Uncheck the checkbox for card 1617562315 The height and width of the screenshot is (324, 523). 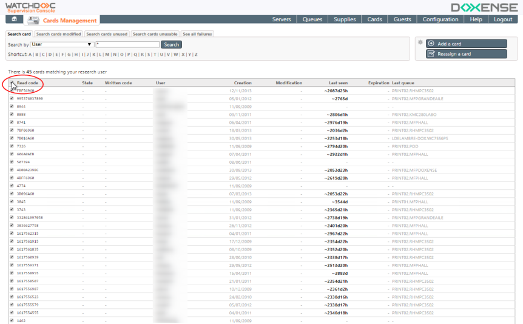12,233
